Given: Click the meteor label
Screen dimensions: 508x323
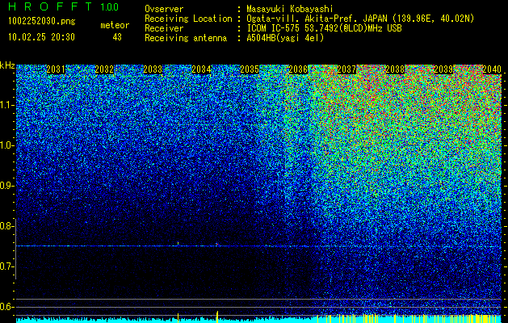Looking at the screenshot, I should click(x=115, y=25).
